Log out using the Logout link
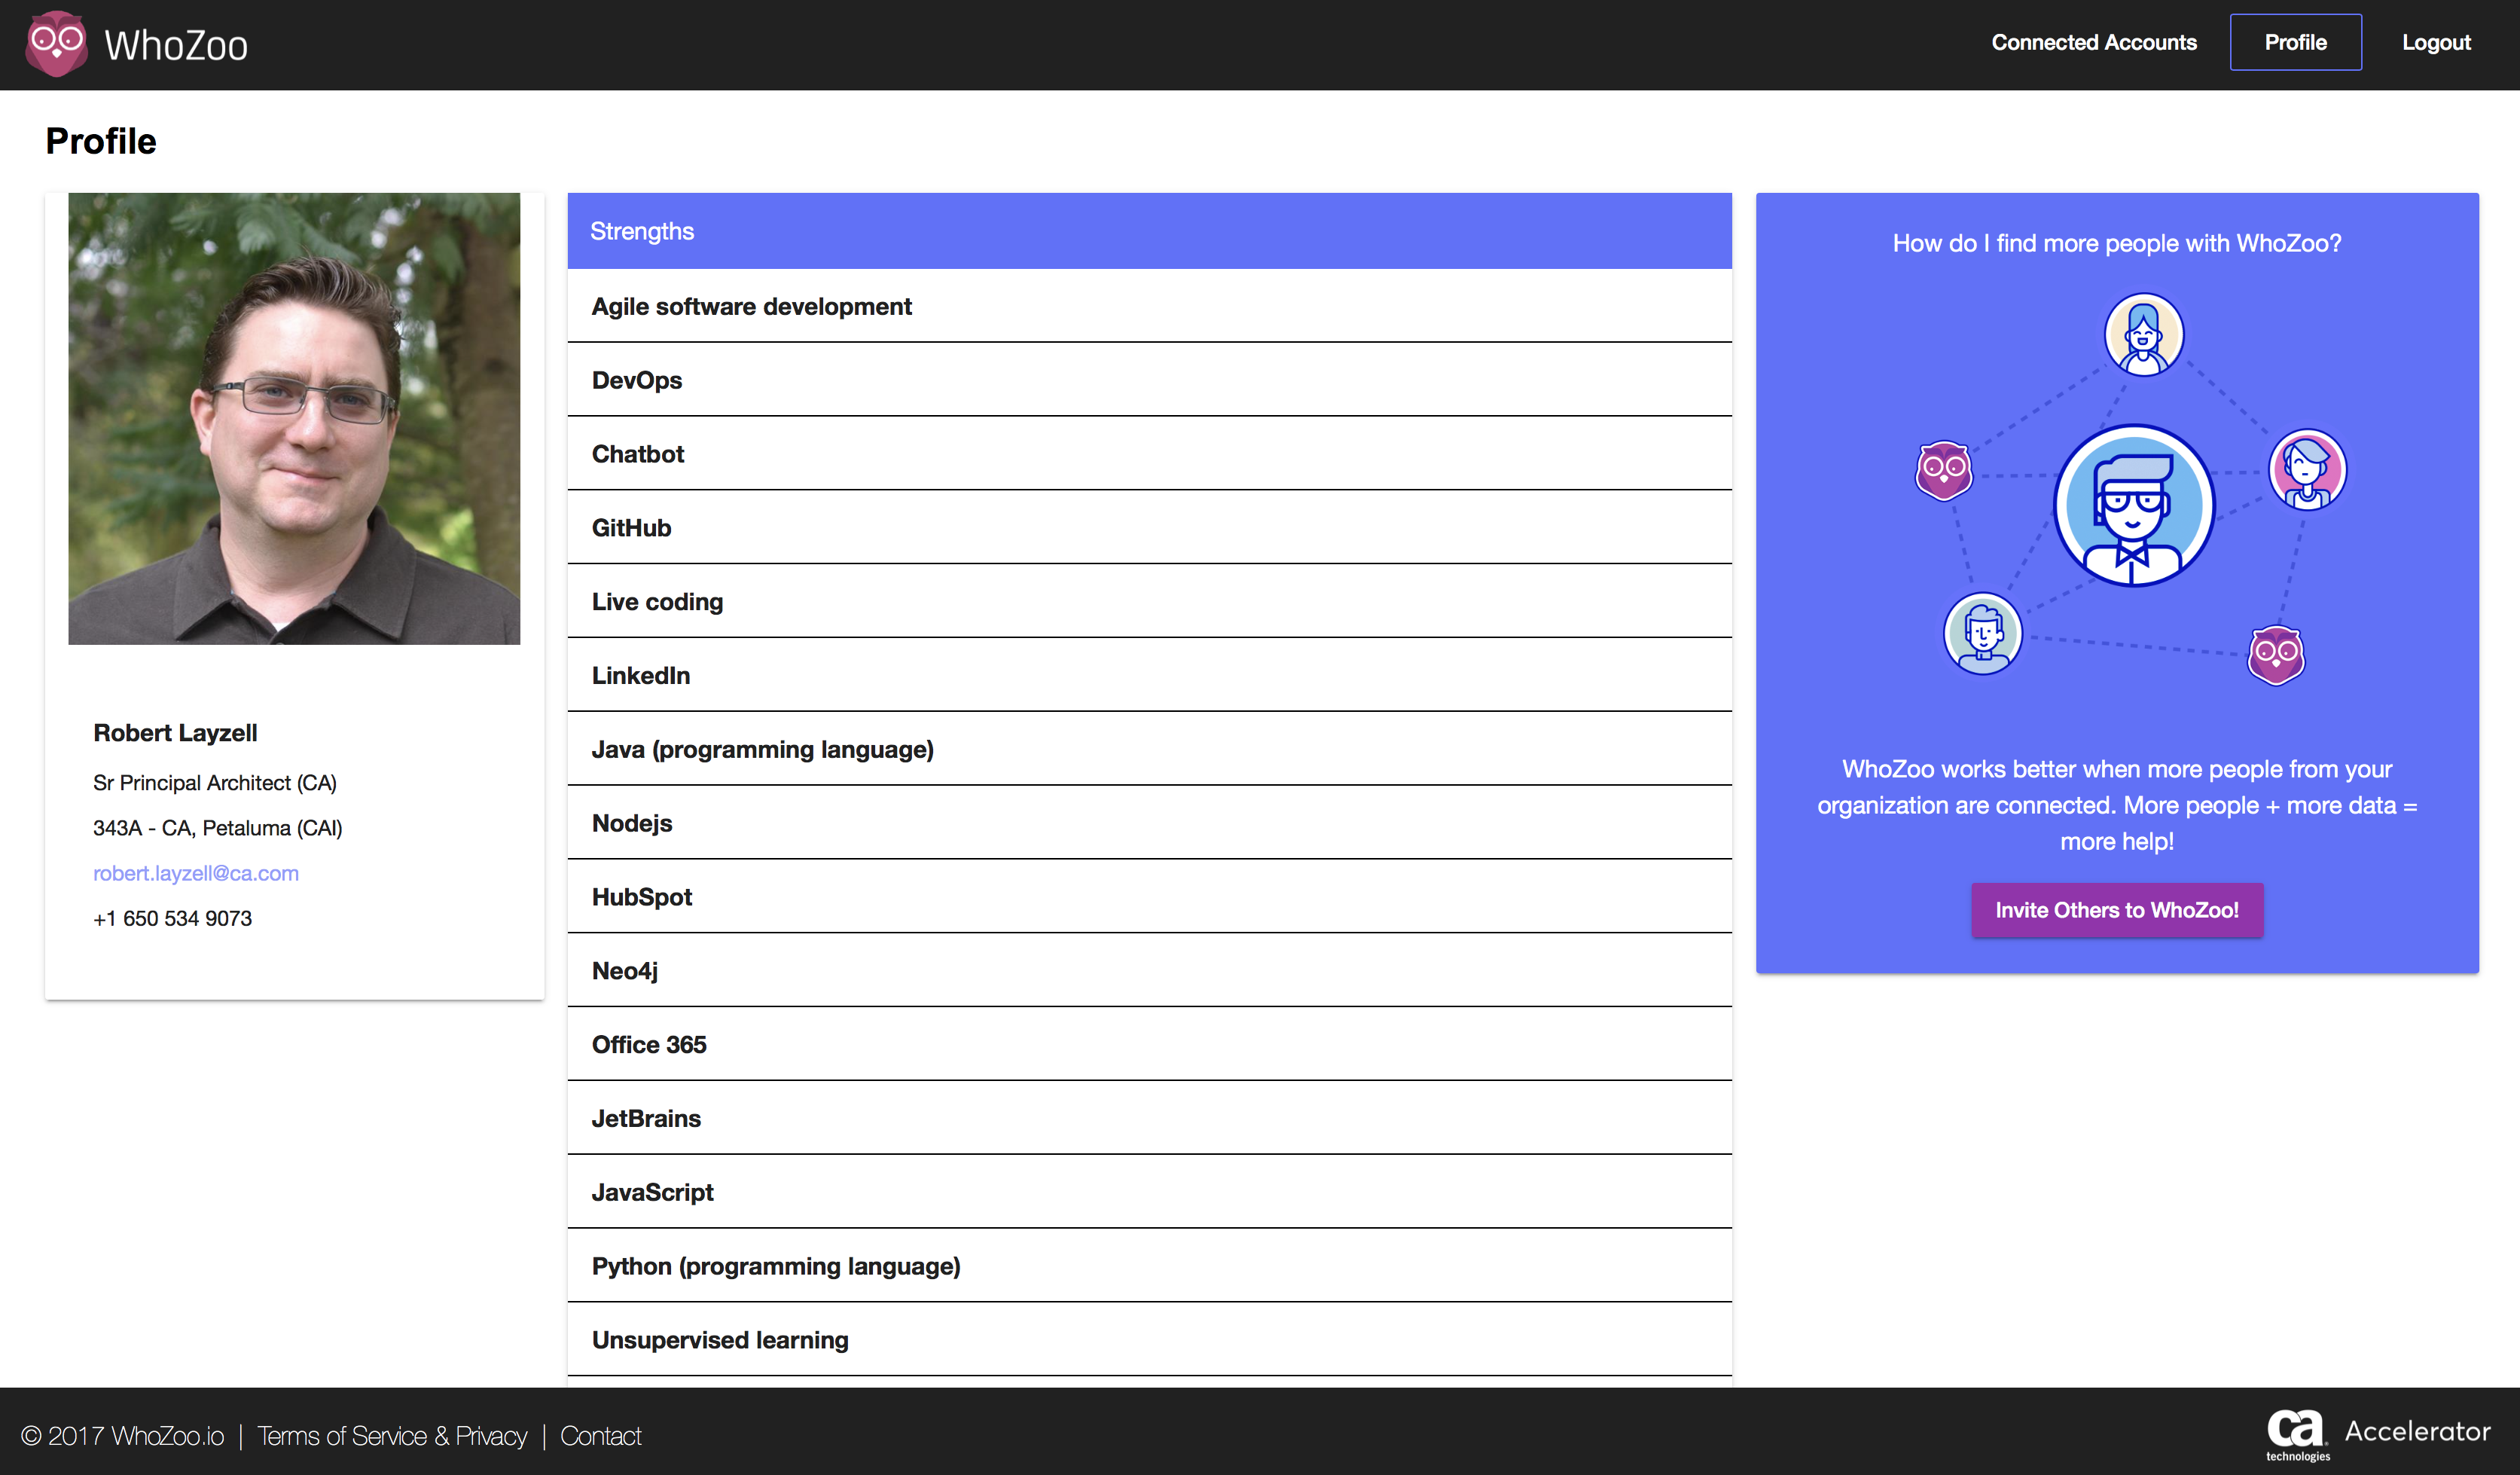This screenshot has width=2520, height=1475. click(2436, 42)
